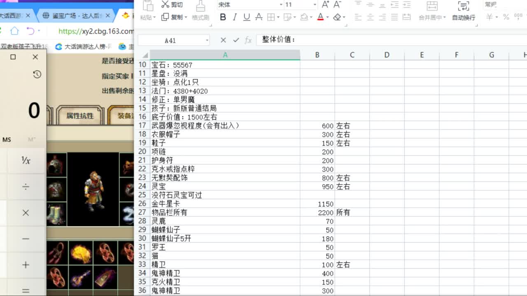Click the cell style icon beside borders
This screenshot has width=527, height=296.
pos(287,17)
